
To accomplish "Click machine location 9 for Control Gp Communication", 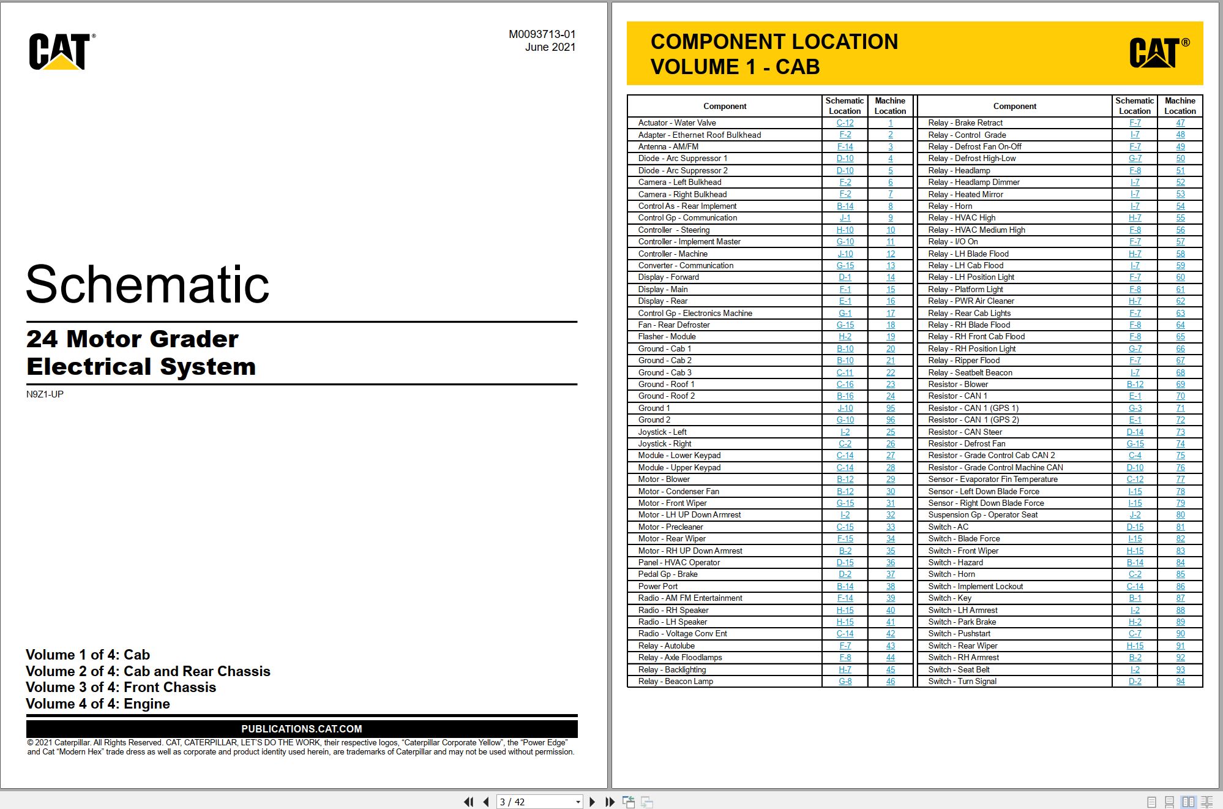I will pos(890,217).
